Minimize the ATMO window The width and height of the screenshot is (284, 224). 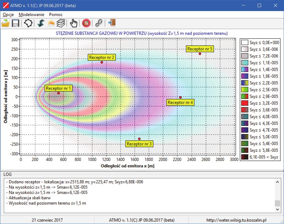(x=243, y=5)
